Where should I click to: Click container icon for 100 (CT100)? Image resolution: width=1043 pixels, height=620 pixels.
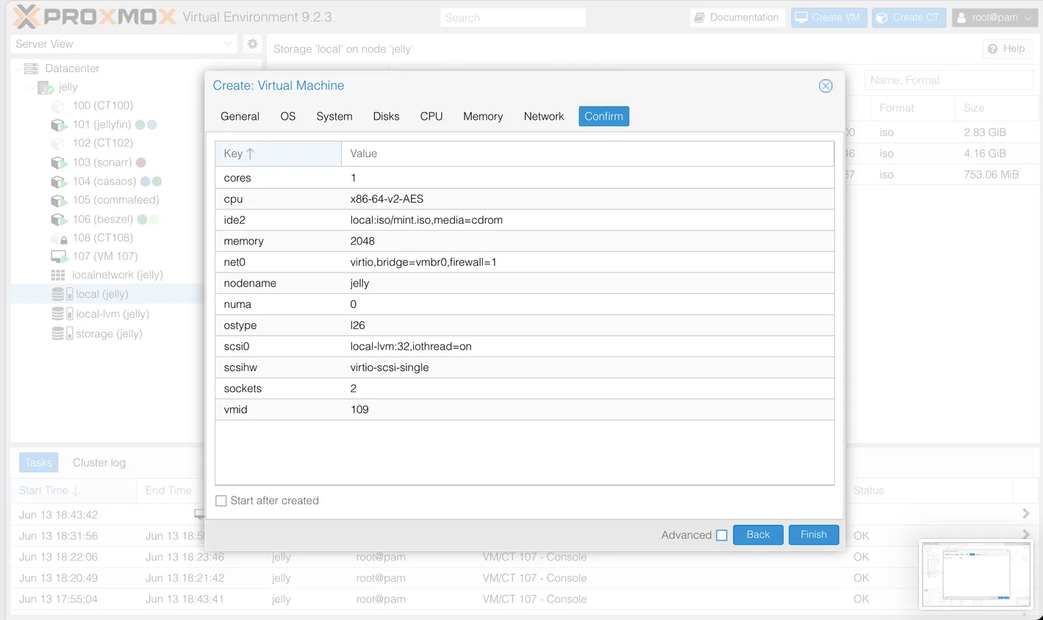click(x=58, y=106)
